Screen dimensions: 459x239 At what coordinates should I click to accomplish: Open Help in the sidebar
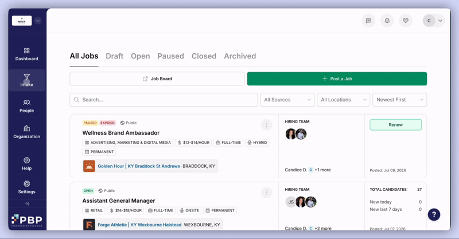(26, 164)
